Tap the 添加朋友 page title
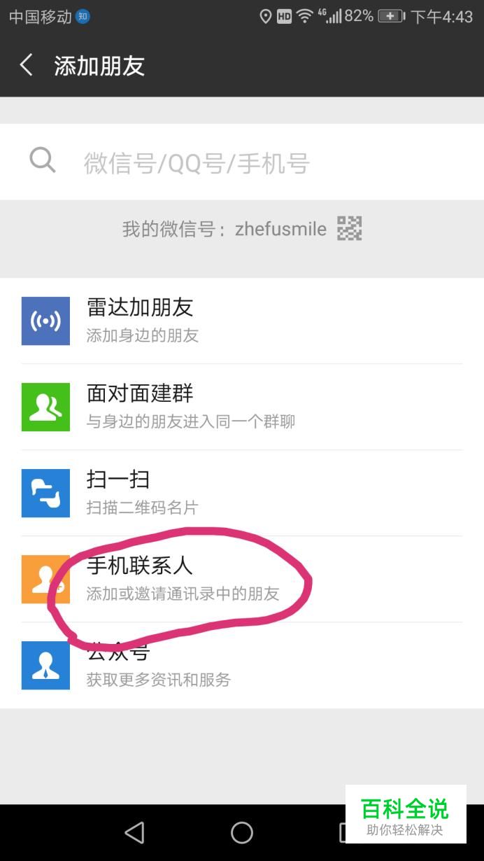Viewport: 484px width, 861px height. [99, 66]
